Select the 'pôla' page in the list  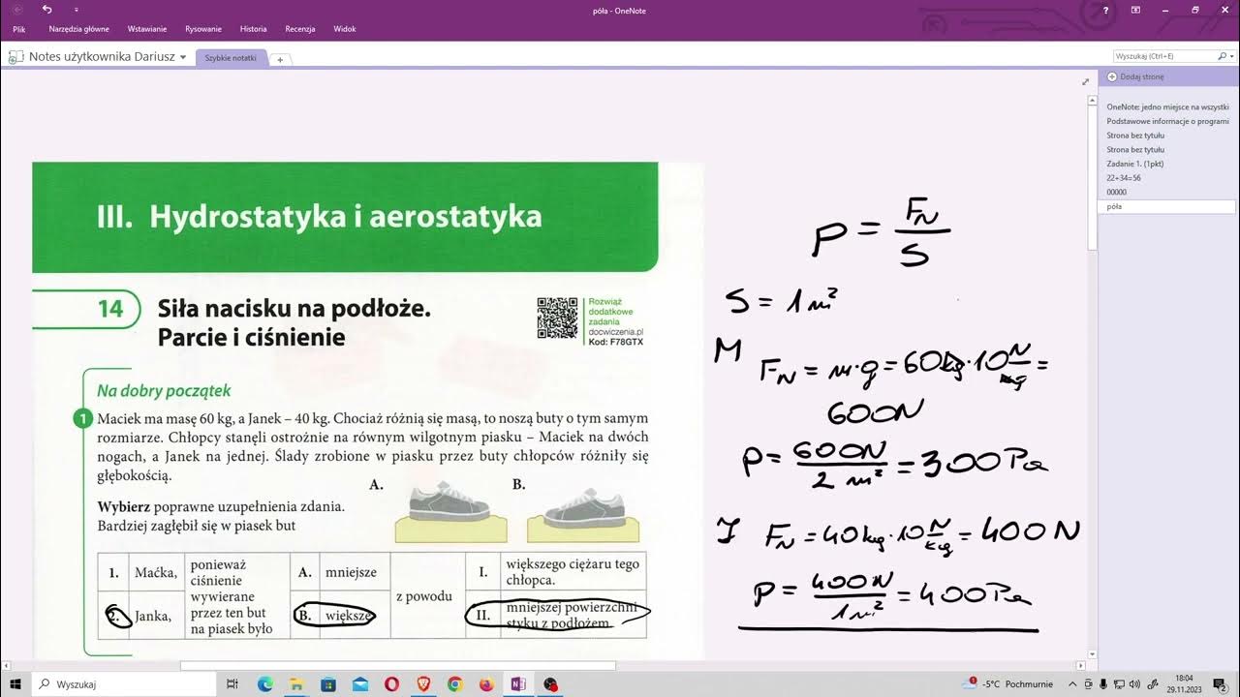[1167, 206]
